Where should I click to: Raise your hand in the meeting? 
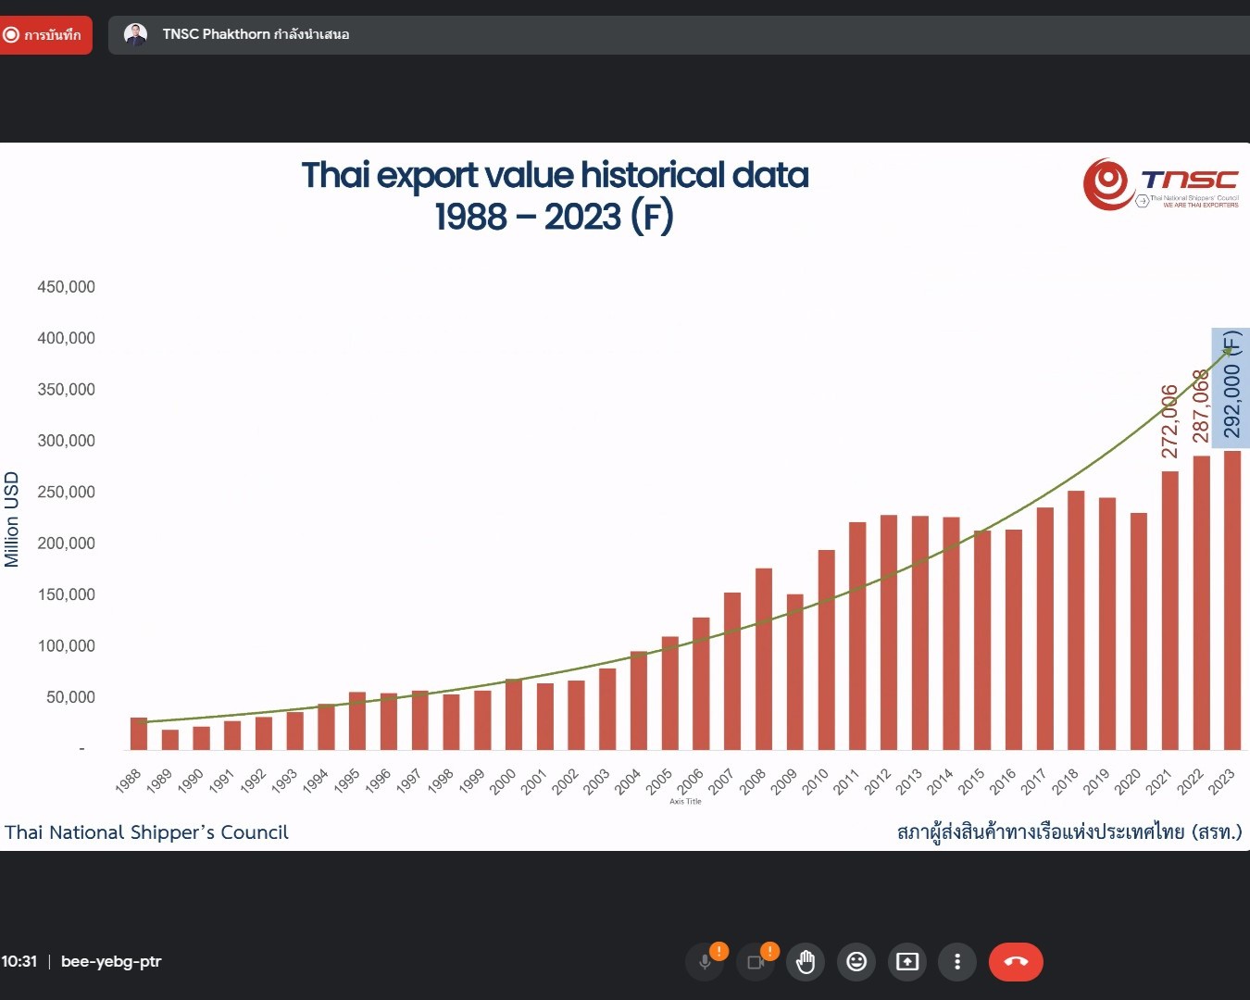click(x=806, y=962)
